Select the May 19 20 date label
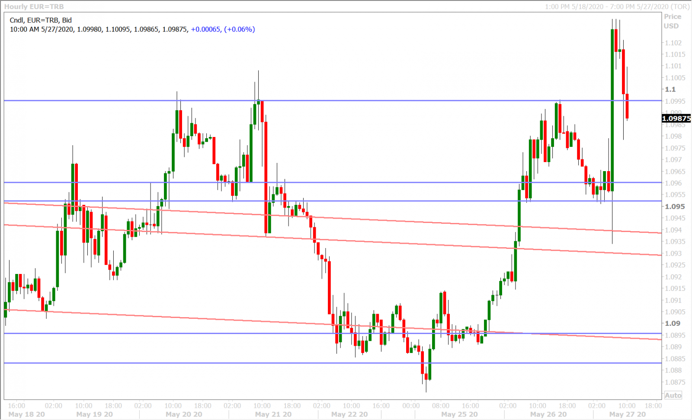The image size is (692, 420). pos(94,414)
